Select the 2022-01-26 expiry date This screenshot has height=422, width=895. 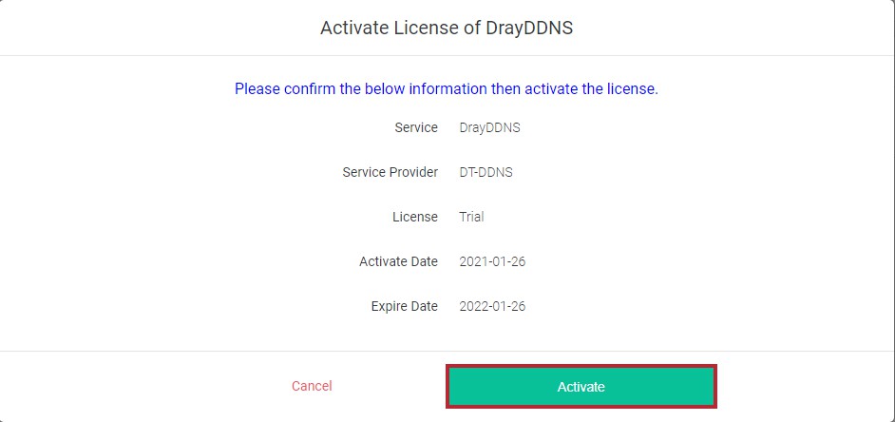coord(492,306)
